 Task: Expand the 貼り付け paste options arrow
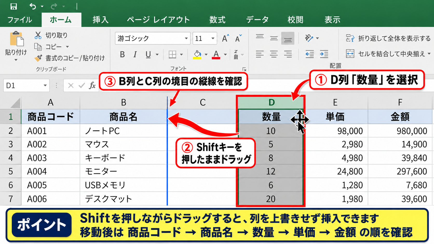tap(16, 60)
